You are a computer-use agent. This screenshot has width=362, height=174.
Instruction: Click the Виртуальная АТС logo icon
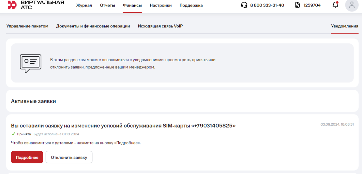point(12,5)
